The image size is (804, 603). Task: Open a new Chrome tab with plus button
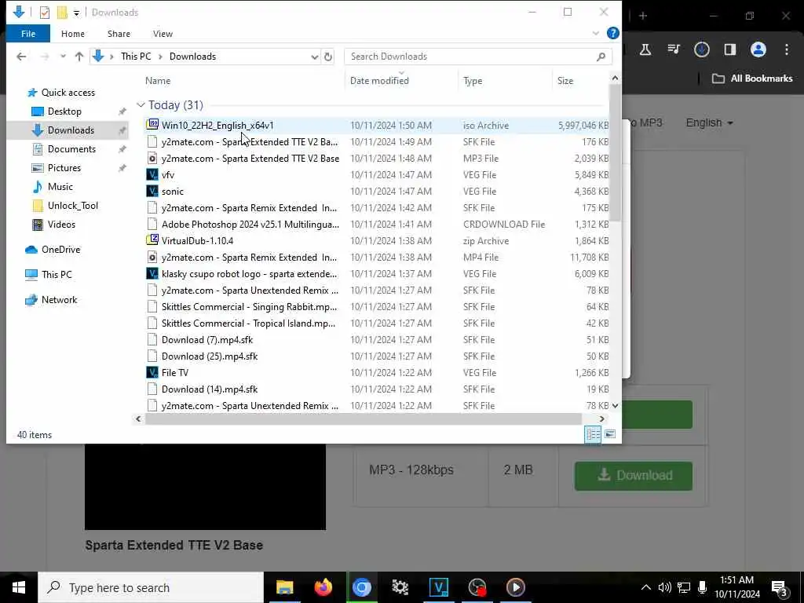click(643, 16)
